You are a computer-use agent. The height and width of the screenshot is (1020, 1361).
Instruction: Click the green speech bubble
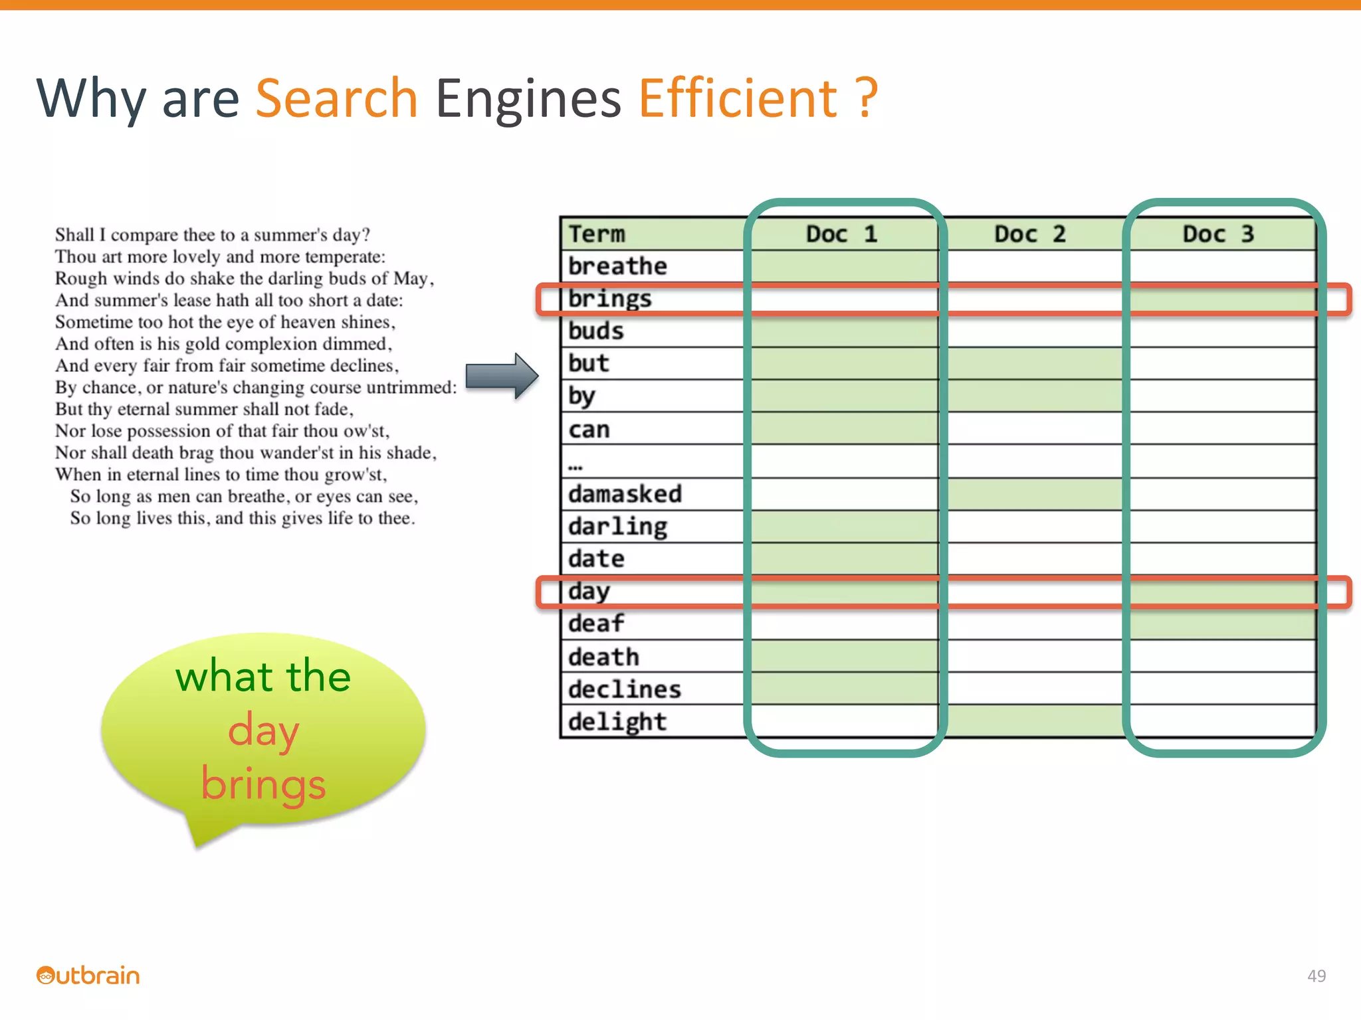pos(263,738)
